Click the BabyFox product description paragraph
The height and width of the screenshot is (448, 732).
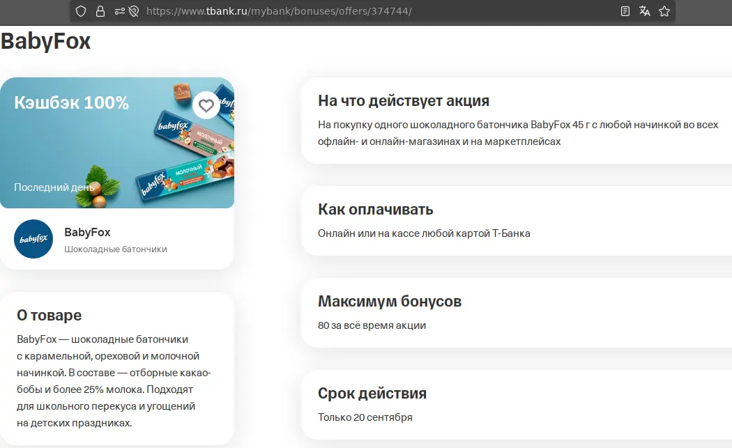click(114, 381)
